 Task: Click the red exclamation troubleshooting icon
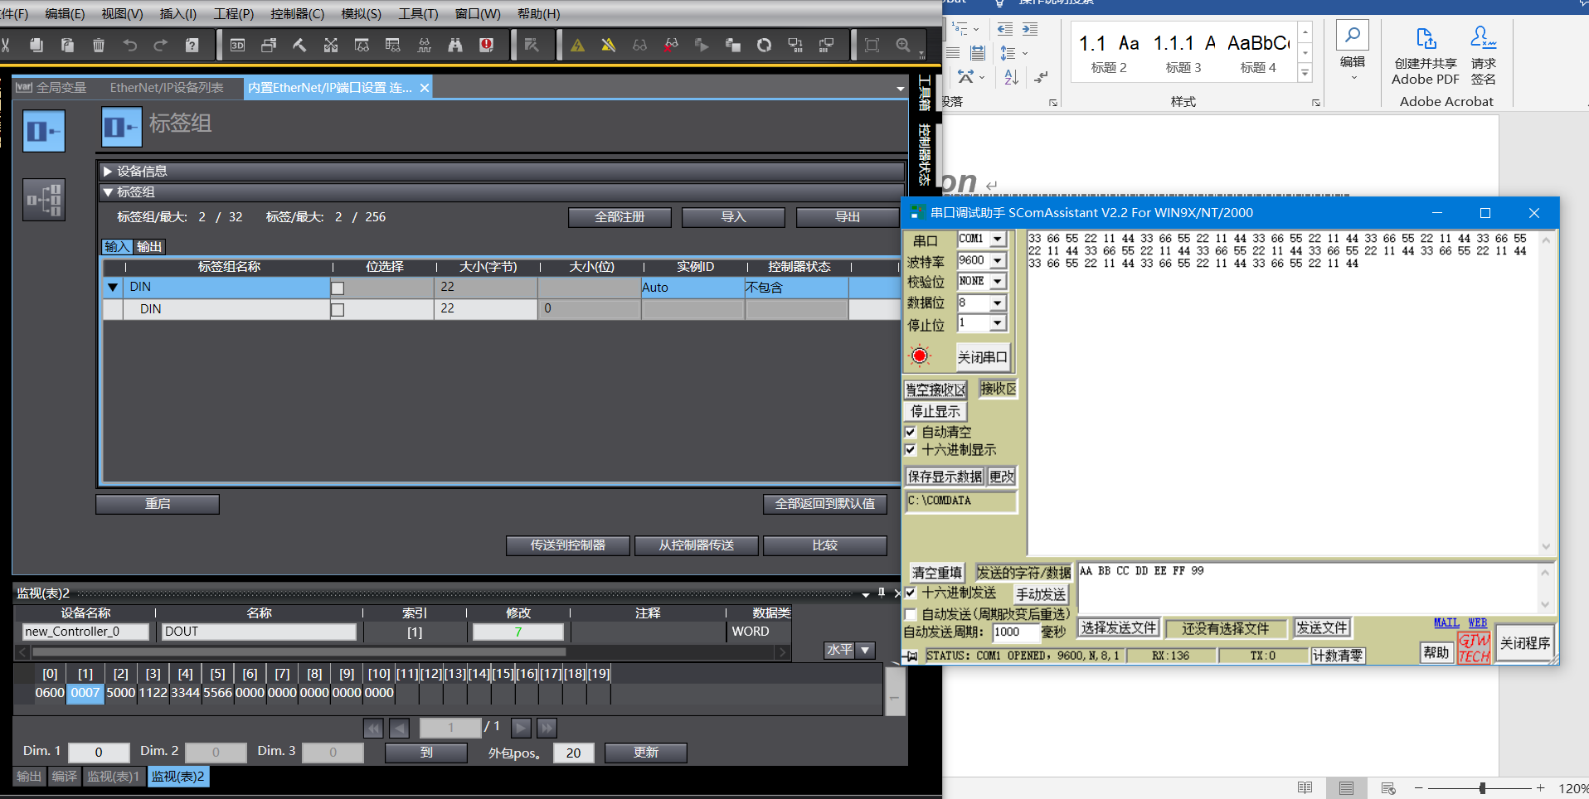coord(487,45)
